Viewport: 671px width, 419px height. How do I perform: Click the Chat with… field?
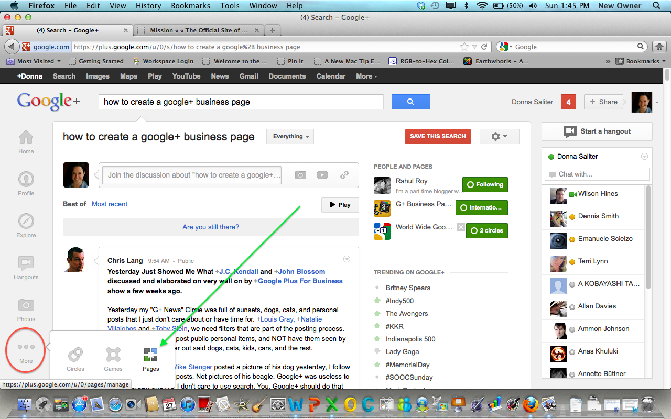pyautogui.click(x=597, y=174)
